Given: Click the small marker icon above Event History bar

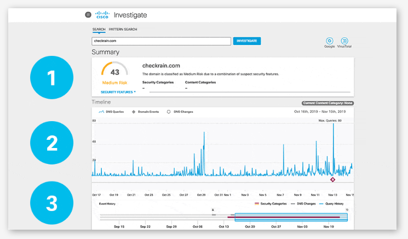Looking at the screenshot, I should point(213,210).
